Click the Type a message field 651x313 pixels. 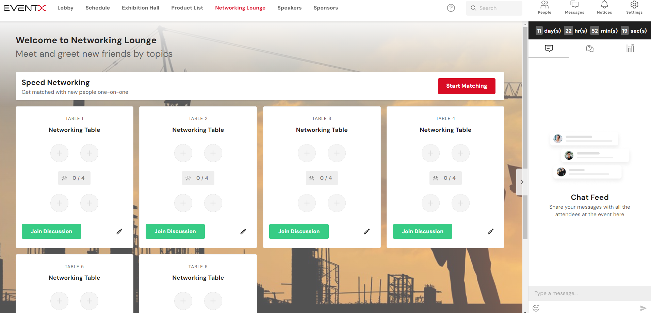(590, 293)
